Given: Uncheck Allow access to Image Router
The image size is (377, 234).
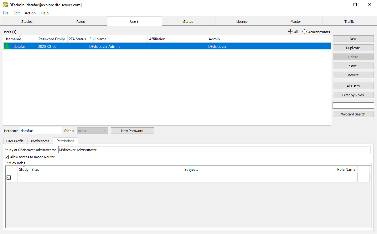Looking at the screenshot, I should click(x=7, y=157).
